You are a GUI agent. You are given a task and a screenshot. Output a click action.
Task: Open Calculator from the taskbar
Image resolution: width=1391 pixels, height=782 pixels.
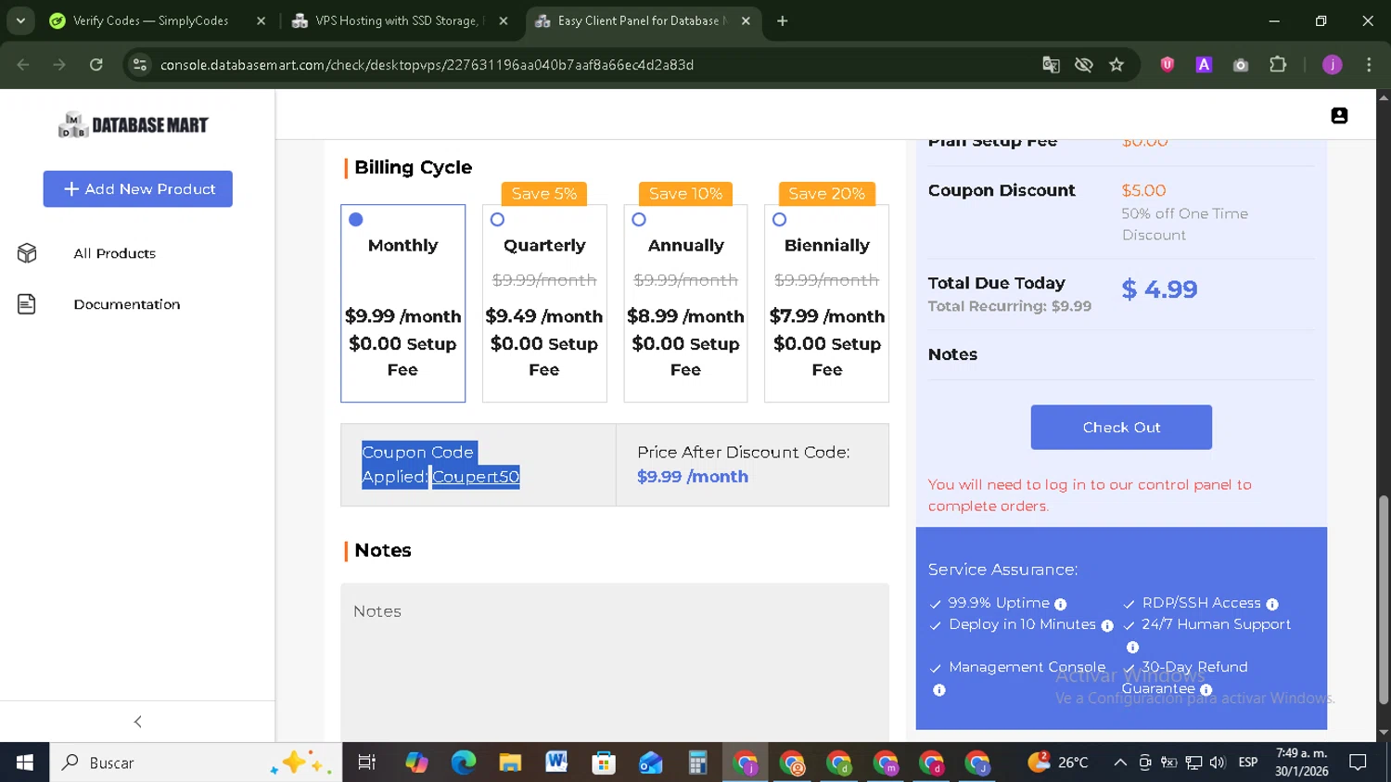[x=697, y=763]
